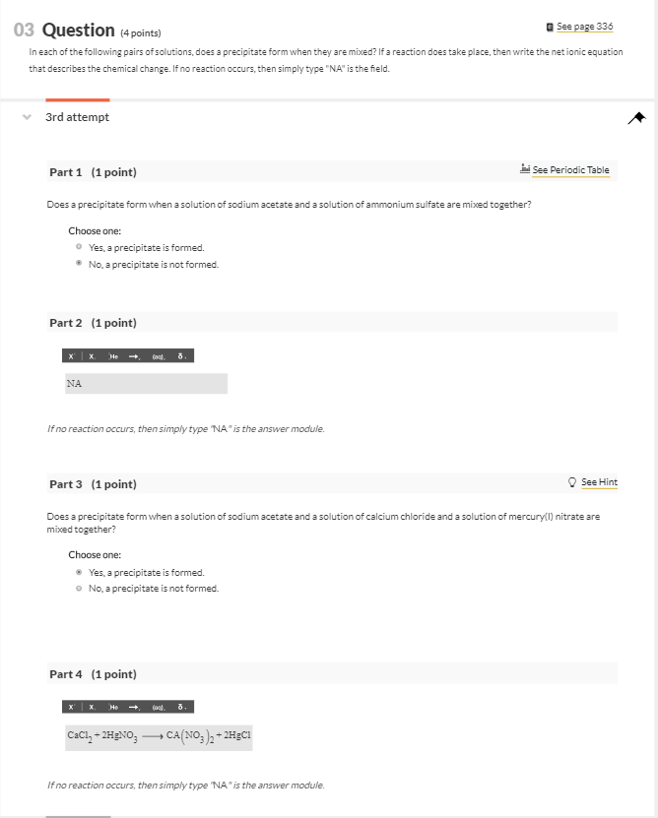The height and width of the screenshot is (818, 658).
Task: Select 'No, a precipitate is not formed' in Part 1
Action: (78, 264)
